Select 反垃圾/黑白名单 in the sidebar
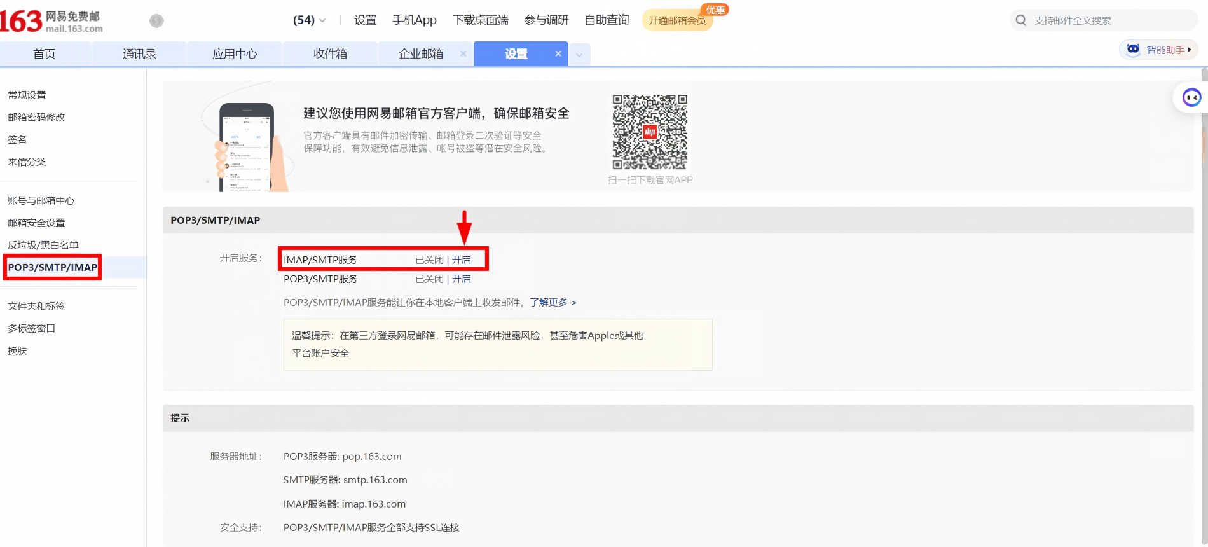The height and width of the screenshot is (547, 1208). pyautogui.click(x=43, y=245)
